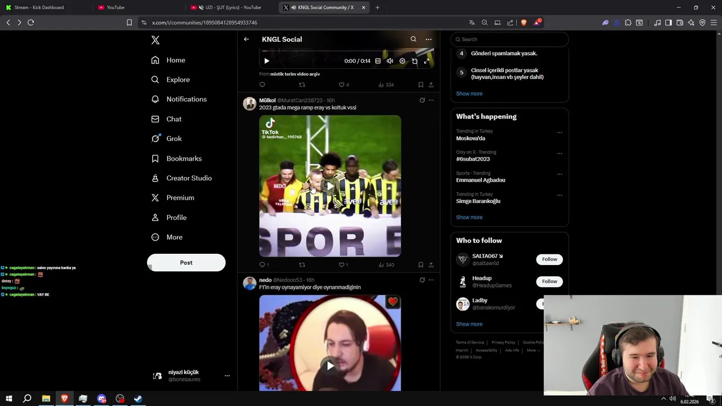Image resolution: width=722 pixels, height=406 pixels.
Task: Bookmark Mülkol's post
Action: point(421,264)
